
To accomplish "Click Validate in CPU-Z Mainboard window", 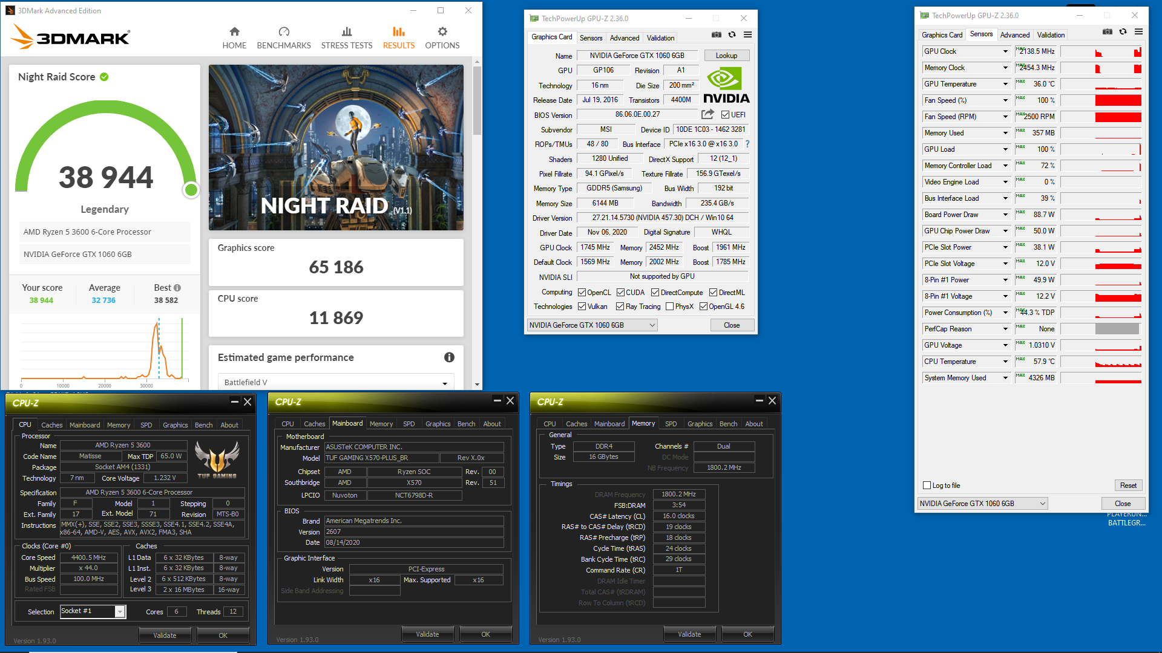I will [x=427, y=634].
